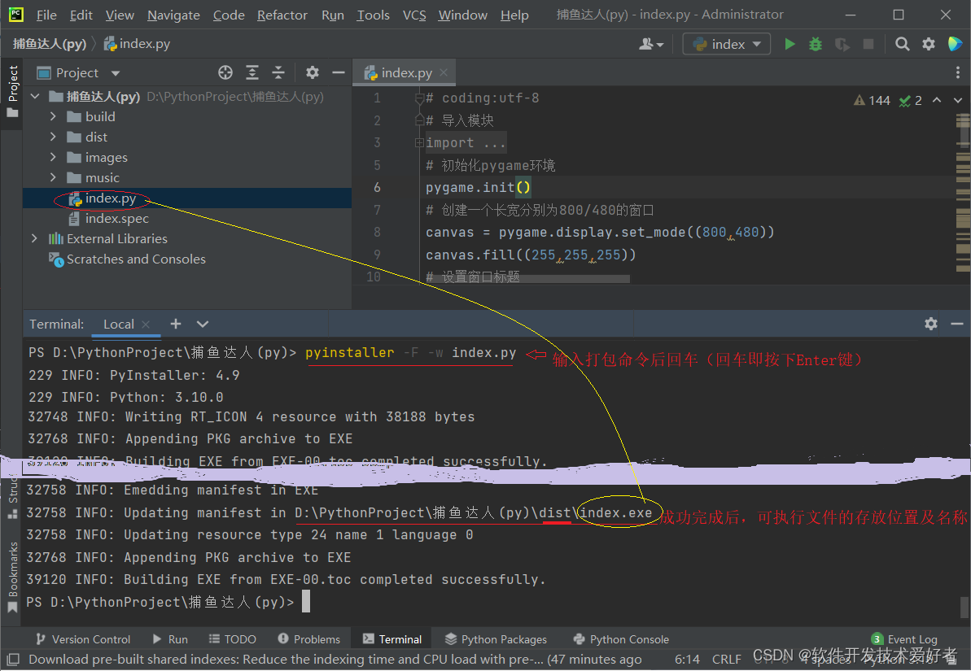The image size is (971, 671).
Task: Open terminal settings gear icon
Action: point(930,324)
